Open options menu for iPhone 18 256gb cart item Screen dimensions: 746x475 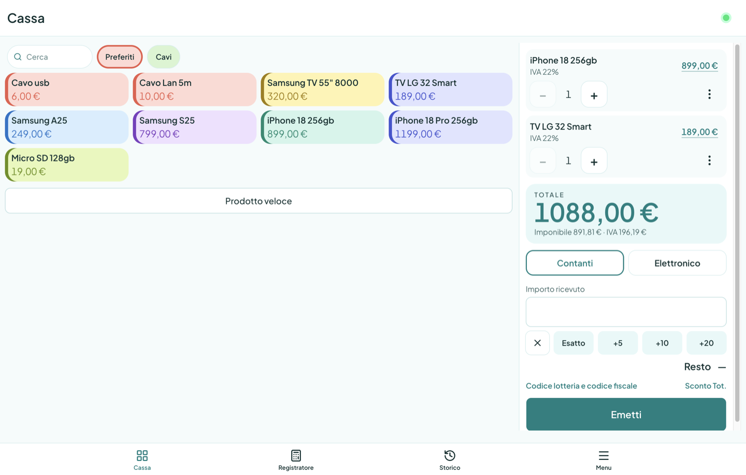tap(709, 94)
